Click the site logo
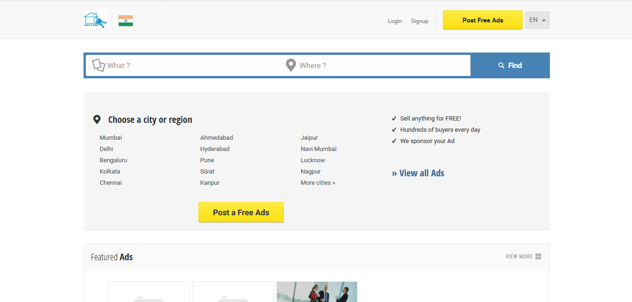This screenshot has width=632, height=302. [95, 20]
